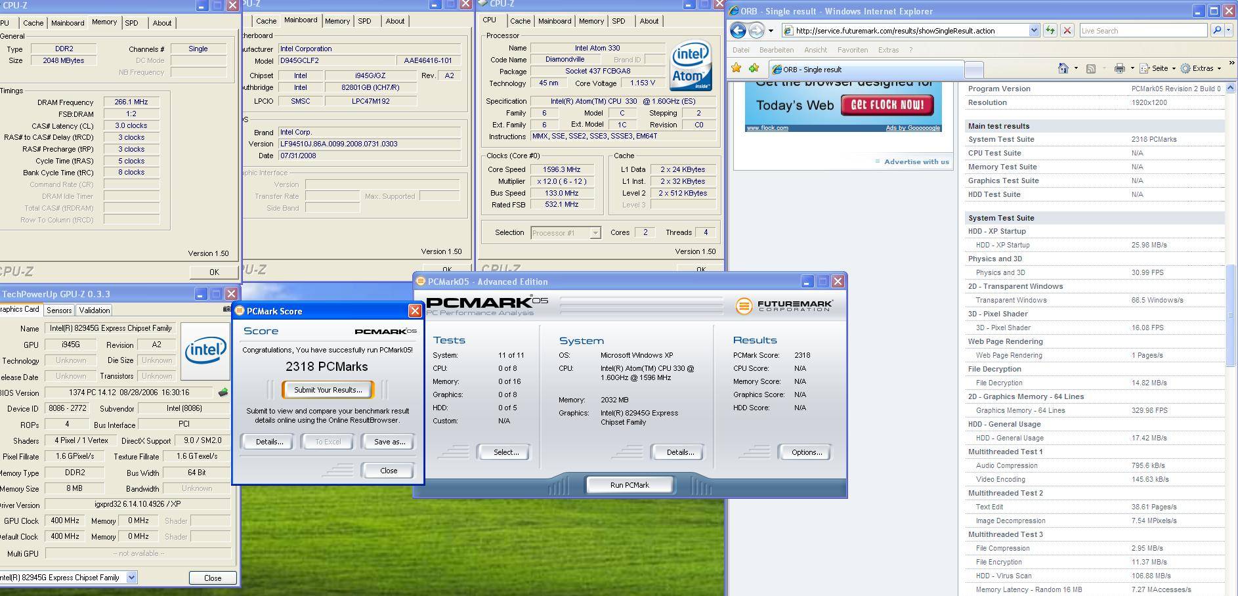
Task: Expand the address bar URL dropdown
Action: coord(1034,30)
